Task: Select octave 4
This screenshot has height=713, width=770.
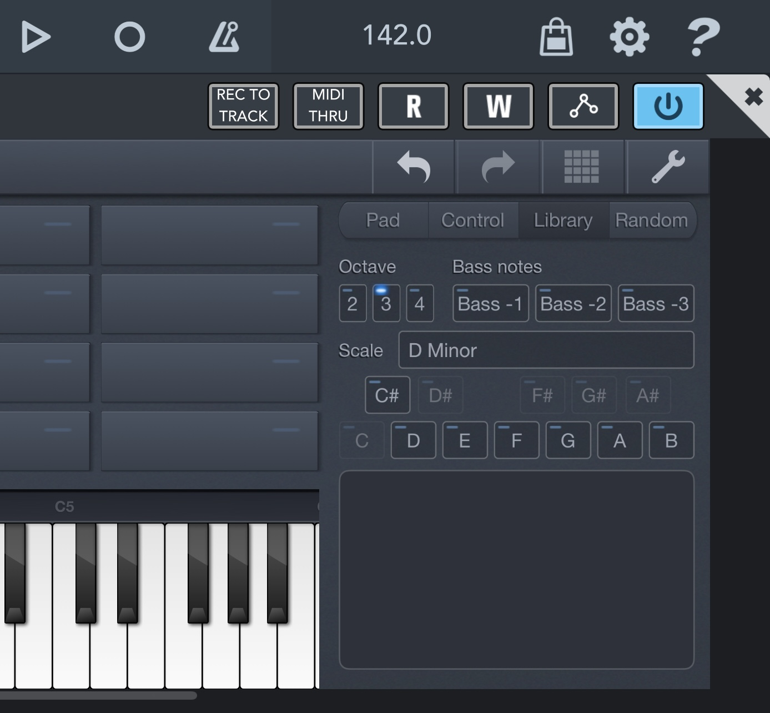Action: point(420,303)
